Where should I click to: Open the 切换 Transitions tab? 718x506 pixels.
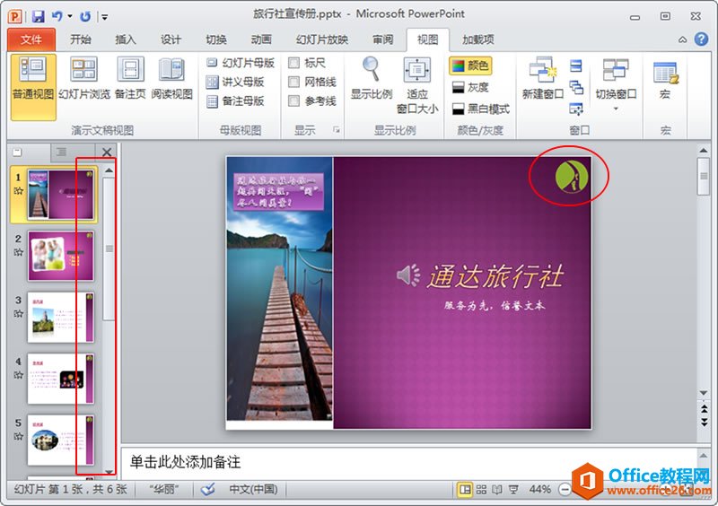pos(215,39)
